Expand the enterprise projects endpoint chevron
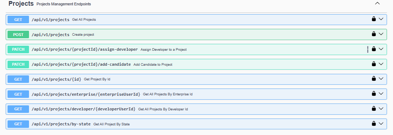Image resolution: width=393 pixels, height=135 pixels. [381, 94]
